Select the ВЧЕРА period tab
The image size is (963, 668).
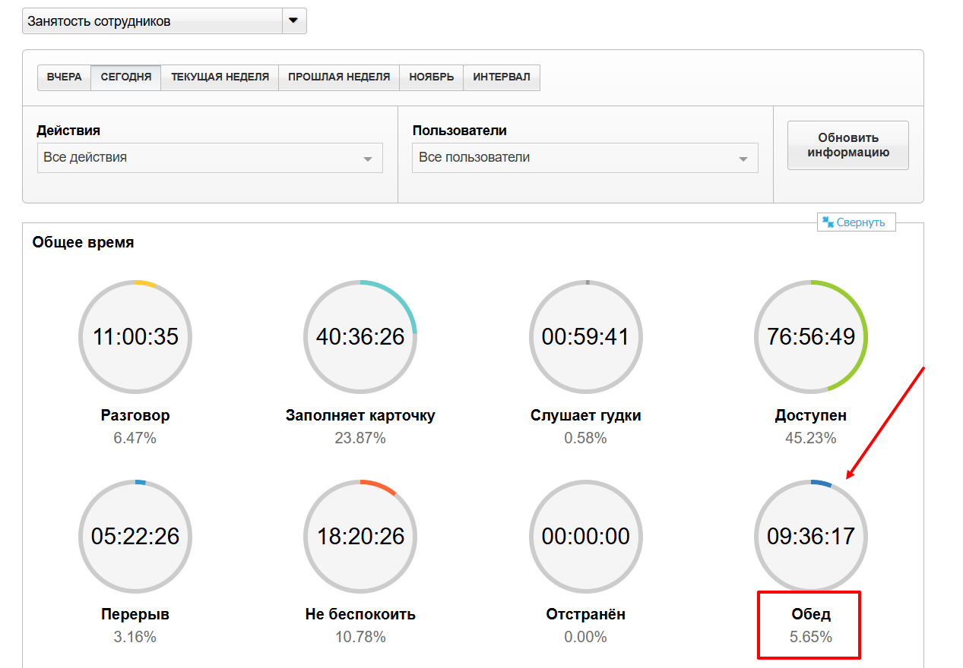pyautogui.click(x=64, y=77)
